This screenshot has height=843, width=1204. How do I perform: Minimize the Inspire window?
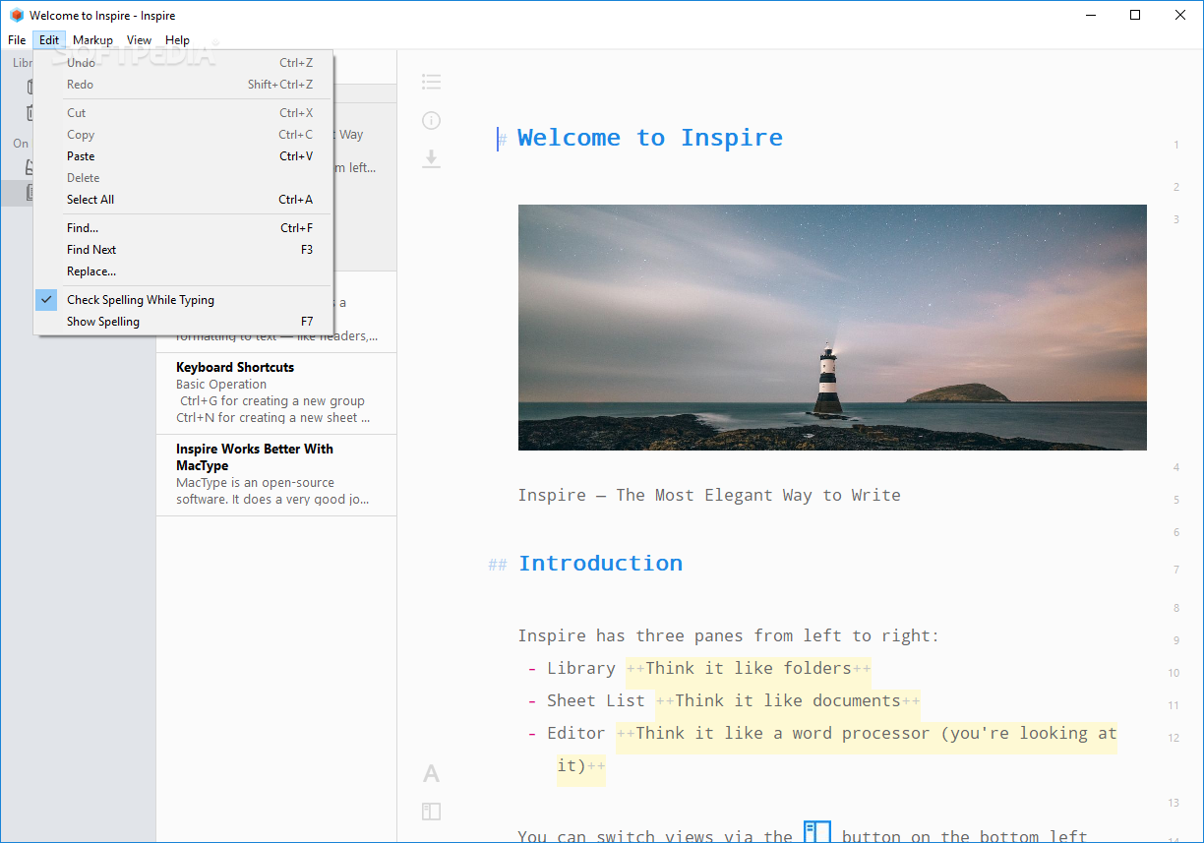click(x=1090, y=15)
